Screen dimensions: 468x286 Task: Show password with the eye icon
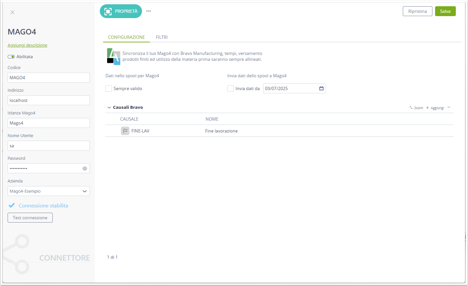point(85,168)
